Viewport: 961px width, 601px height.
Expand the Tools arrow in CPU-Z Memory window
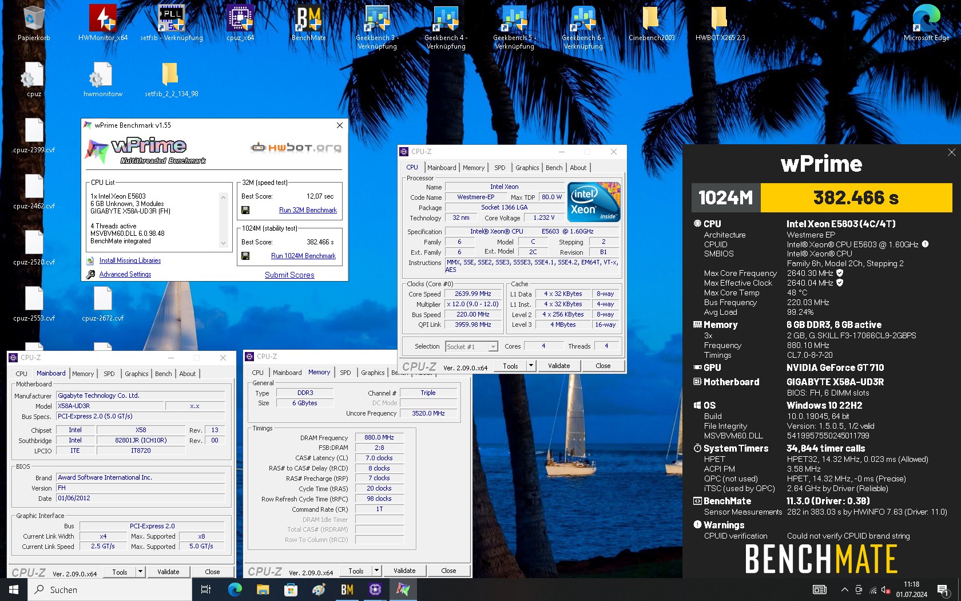click(x=376, y=571)
